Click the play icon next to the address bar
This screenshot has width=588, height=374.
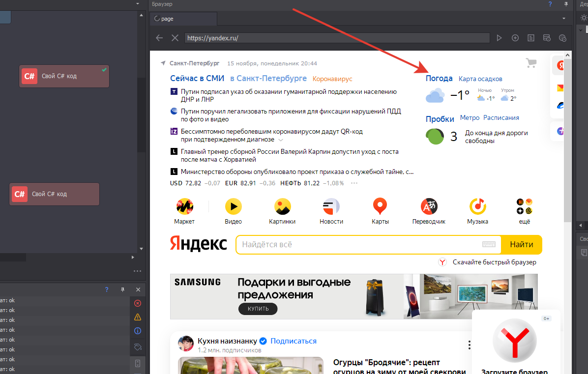(499, 38)
